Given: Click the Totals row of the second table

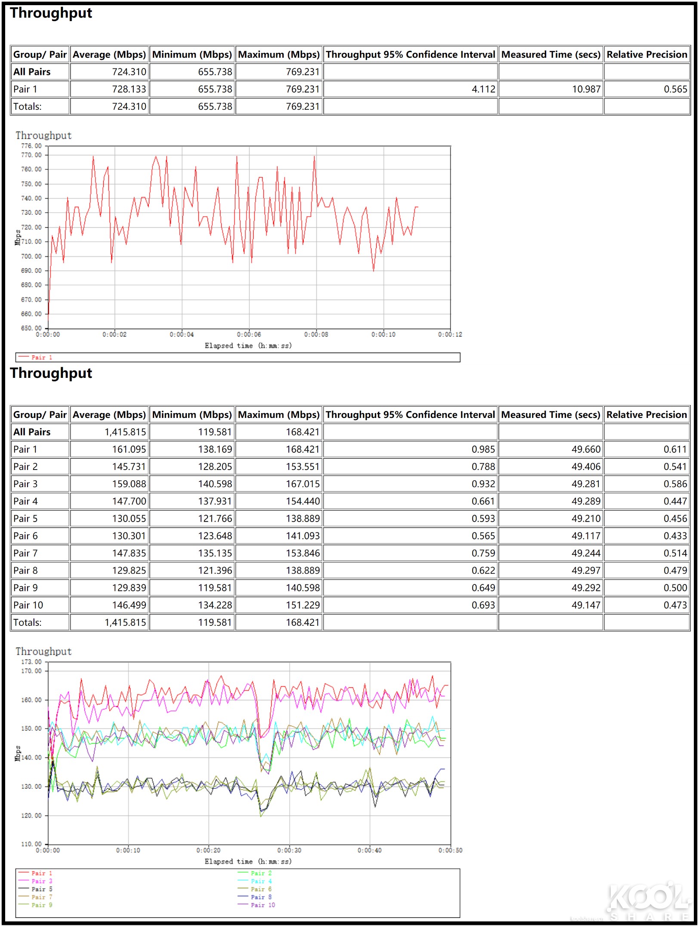Looking at the screenshot, I should [28, 622].
